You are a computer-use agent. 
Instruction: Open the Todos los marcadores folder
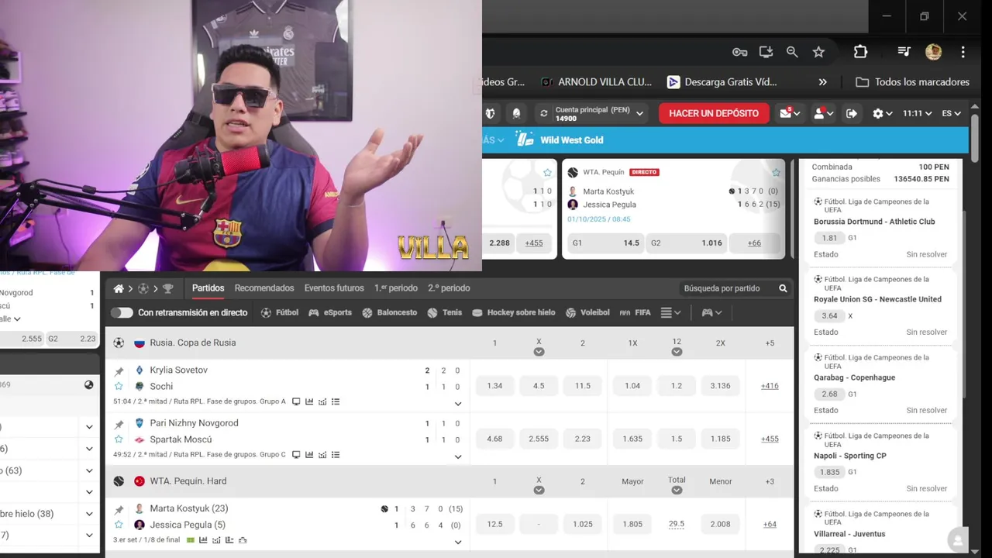tap(912, 82)
